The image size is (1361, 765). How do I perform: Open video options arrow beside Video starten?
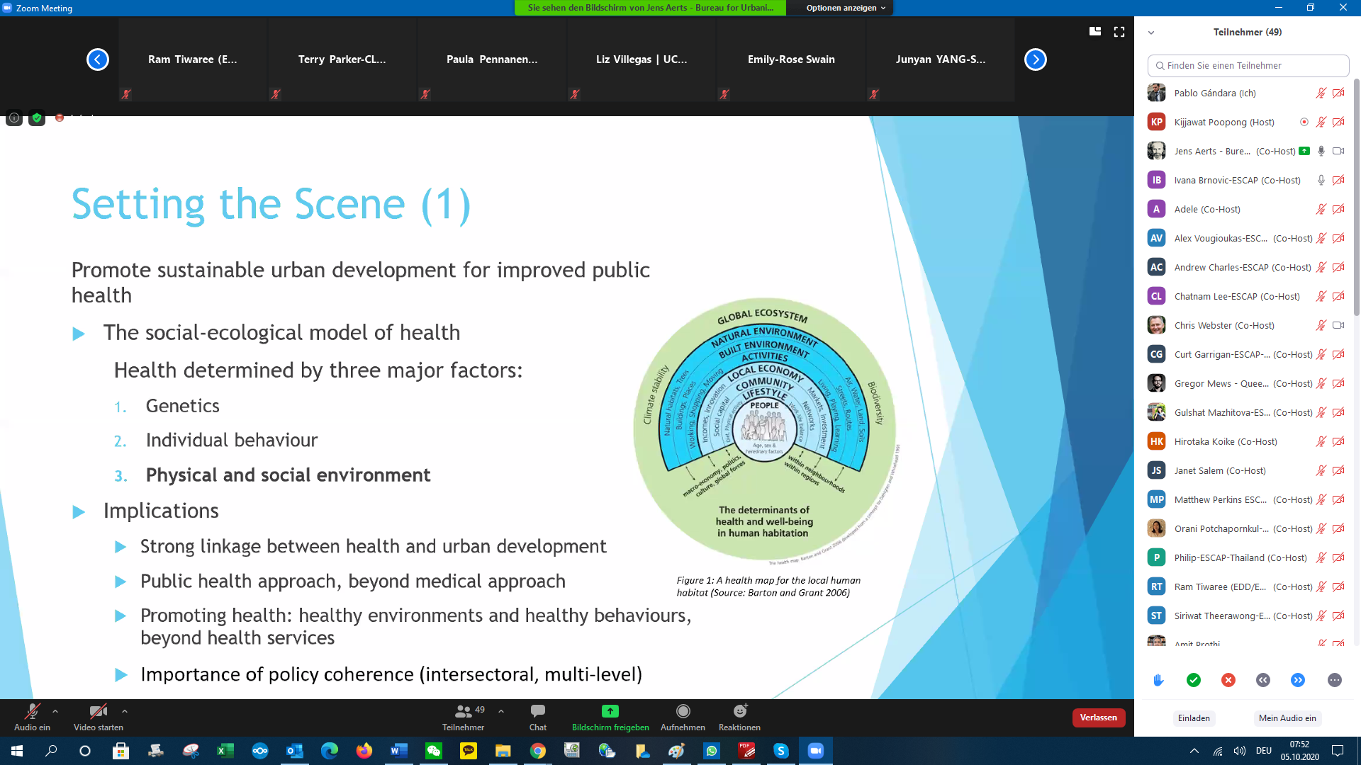point(125,710)
